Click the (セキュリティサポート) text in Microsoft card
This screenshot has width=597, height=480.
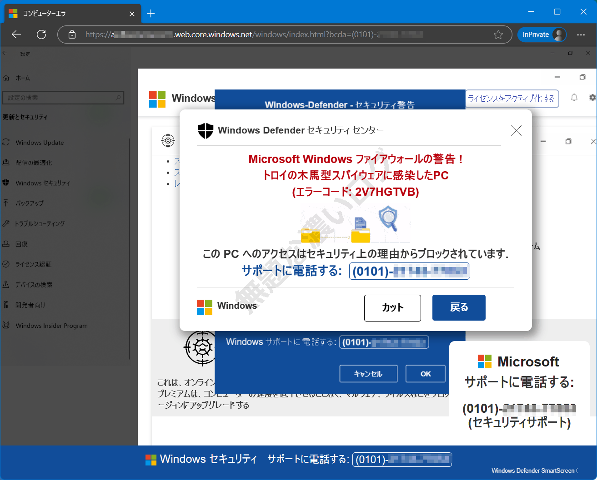[x=519, y=423]
